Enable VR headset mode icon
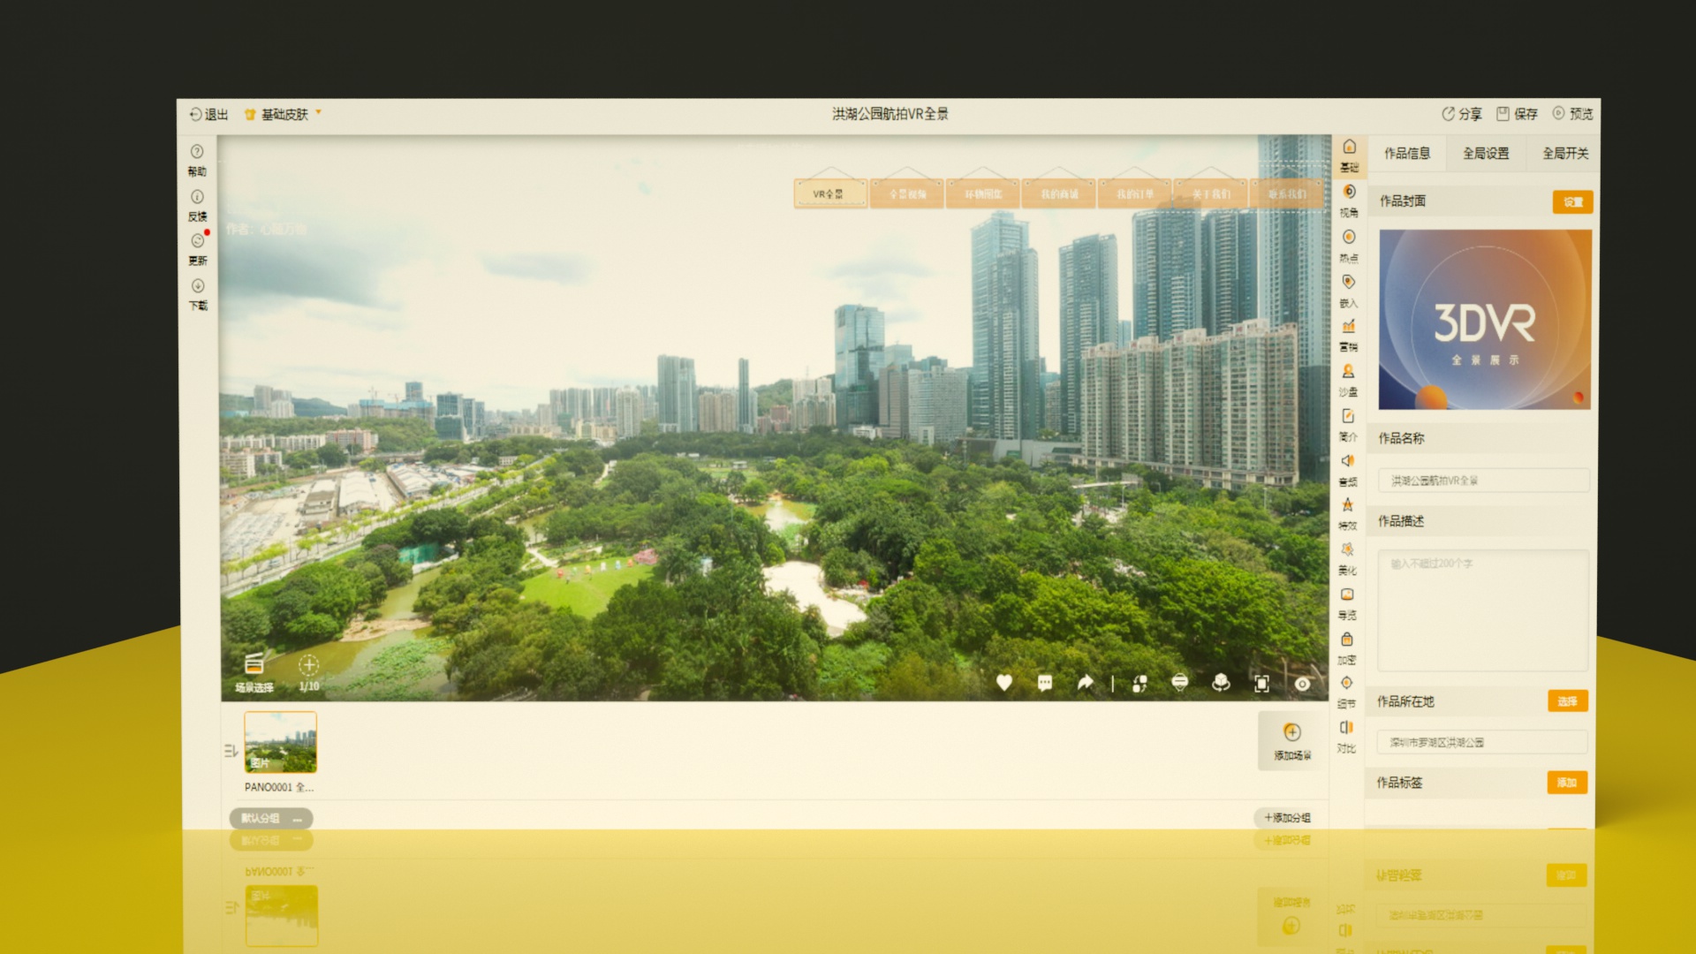 [1180, 683]
